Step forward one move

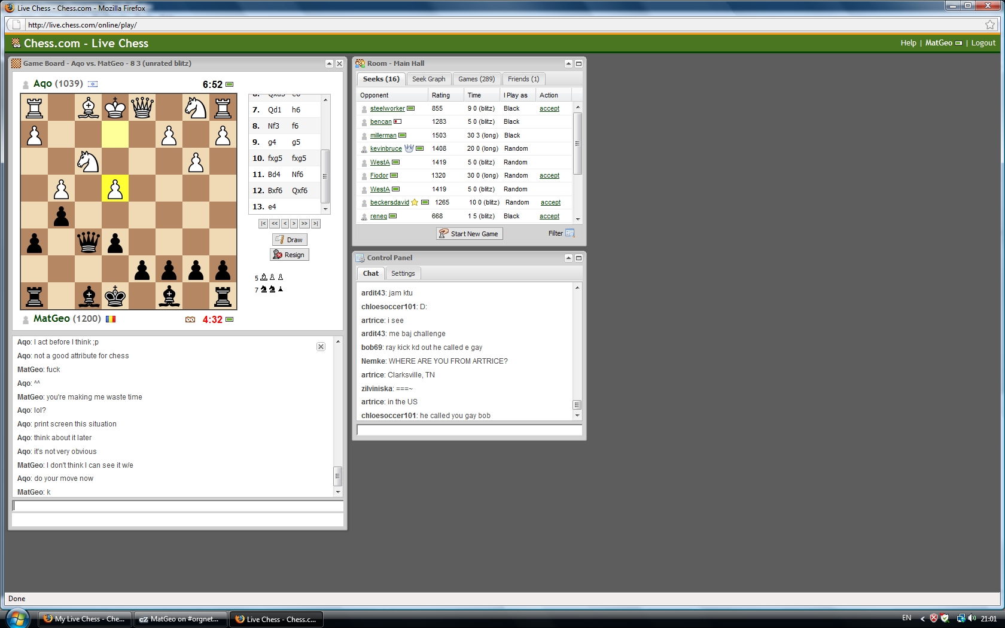pos(294,224)
